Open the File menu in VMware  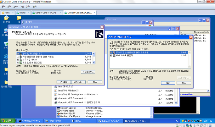coord(3,6)
